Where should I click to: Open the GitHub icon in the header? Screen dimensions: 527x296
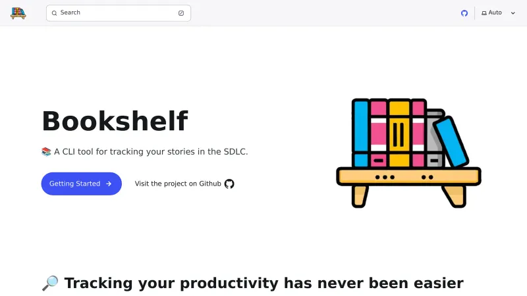[x=464, y=13]
